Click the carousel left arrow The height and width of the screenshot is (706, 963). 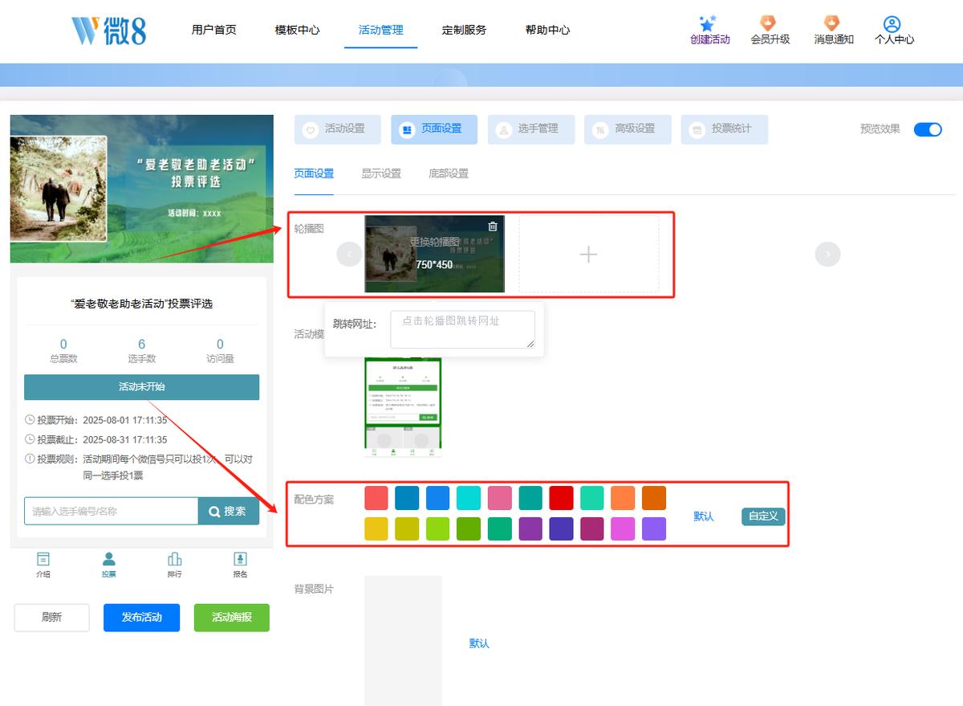tap(349, 255)
